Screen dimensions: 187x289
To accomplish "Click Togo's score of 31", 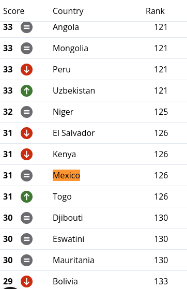I will [x=8, y=196].
